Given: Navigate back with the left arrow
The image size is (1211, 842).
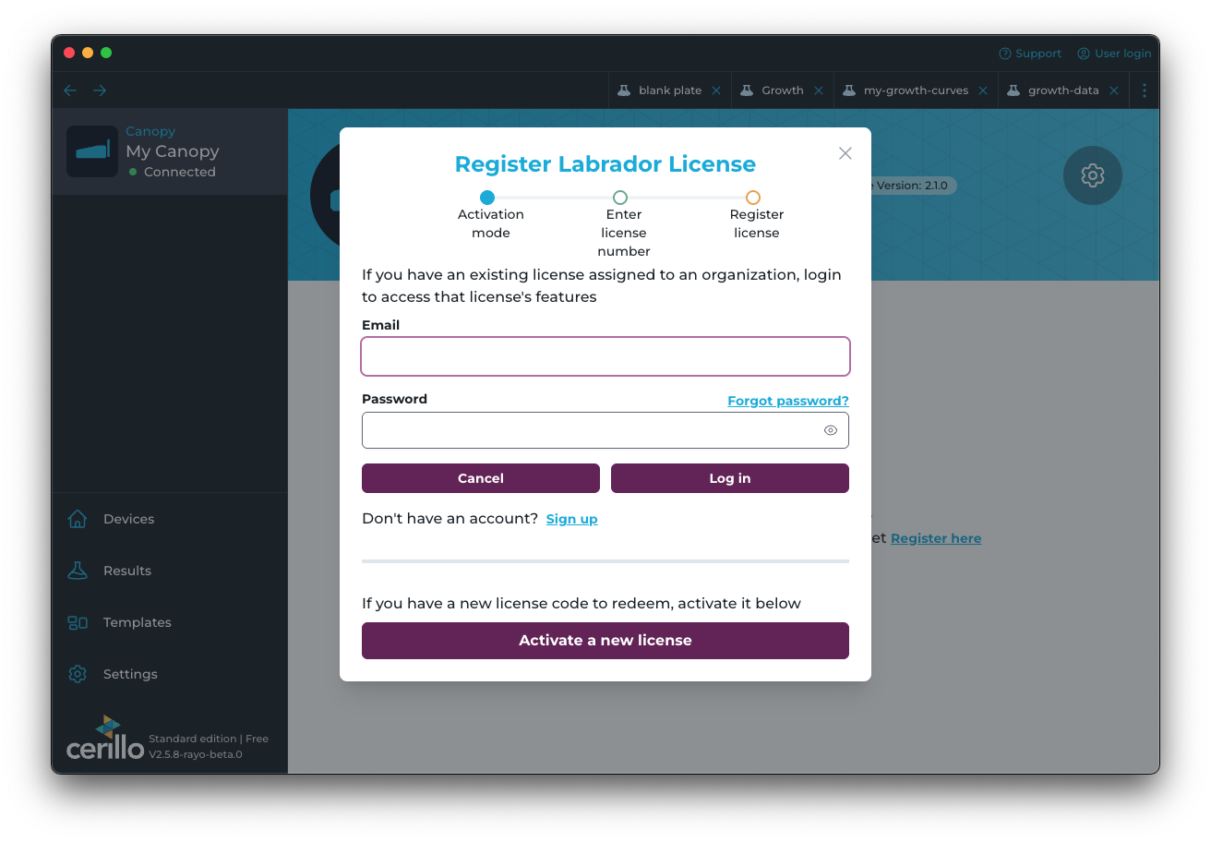Looking at the screenshot, I should pyautogui.click(x=69, y=90).
